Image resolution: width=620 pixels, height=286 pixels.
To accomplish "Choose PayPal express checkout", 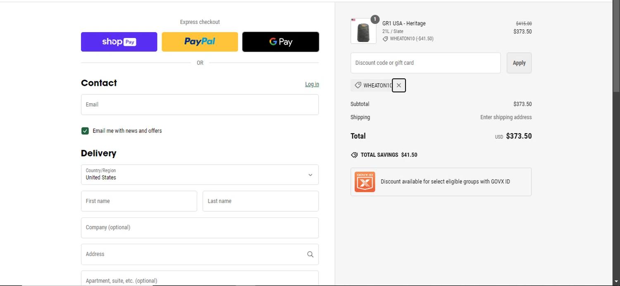I will tap(200, 42).
